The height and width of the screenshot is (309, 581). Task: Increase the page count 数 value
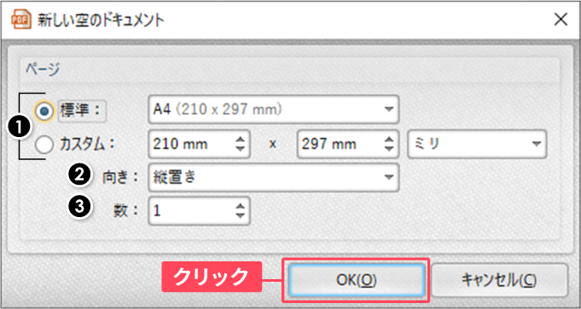point(240,207)
